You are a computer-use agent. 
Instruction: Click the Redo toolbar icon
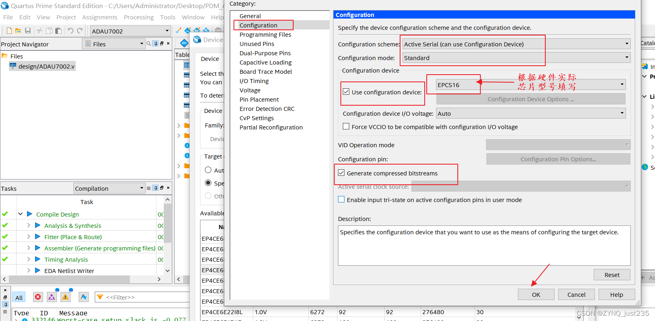(x=80, y=31)
